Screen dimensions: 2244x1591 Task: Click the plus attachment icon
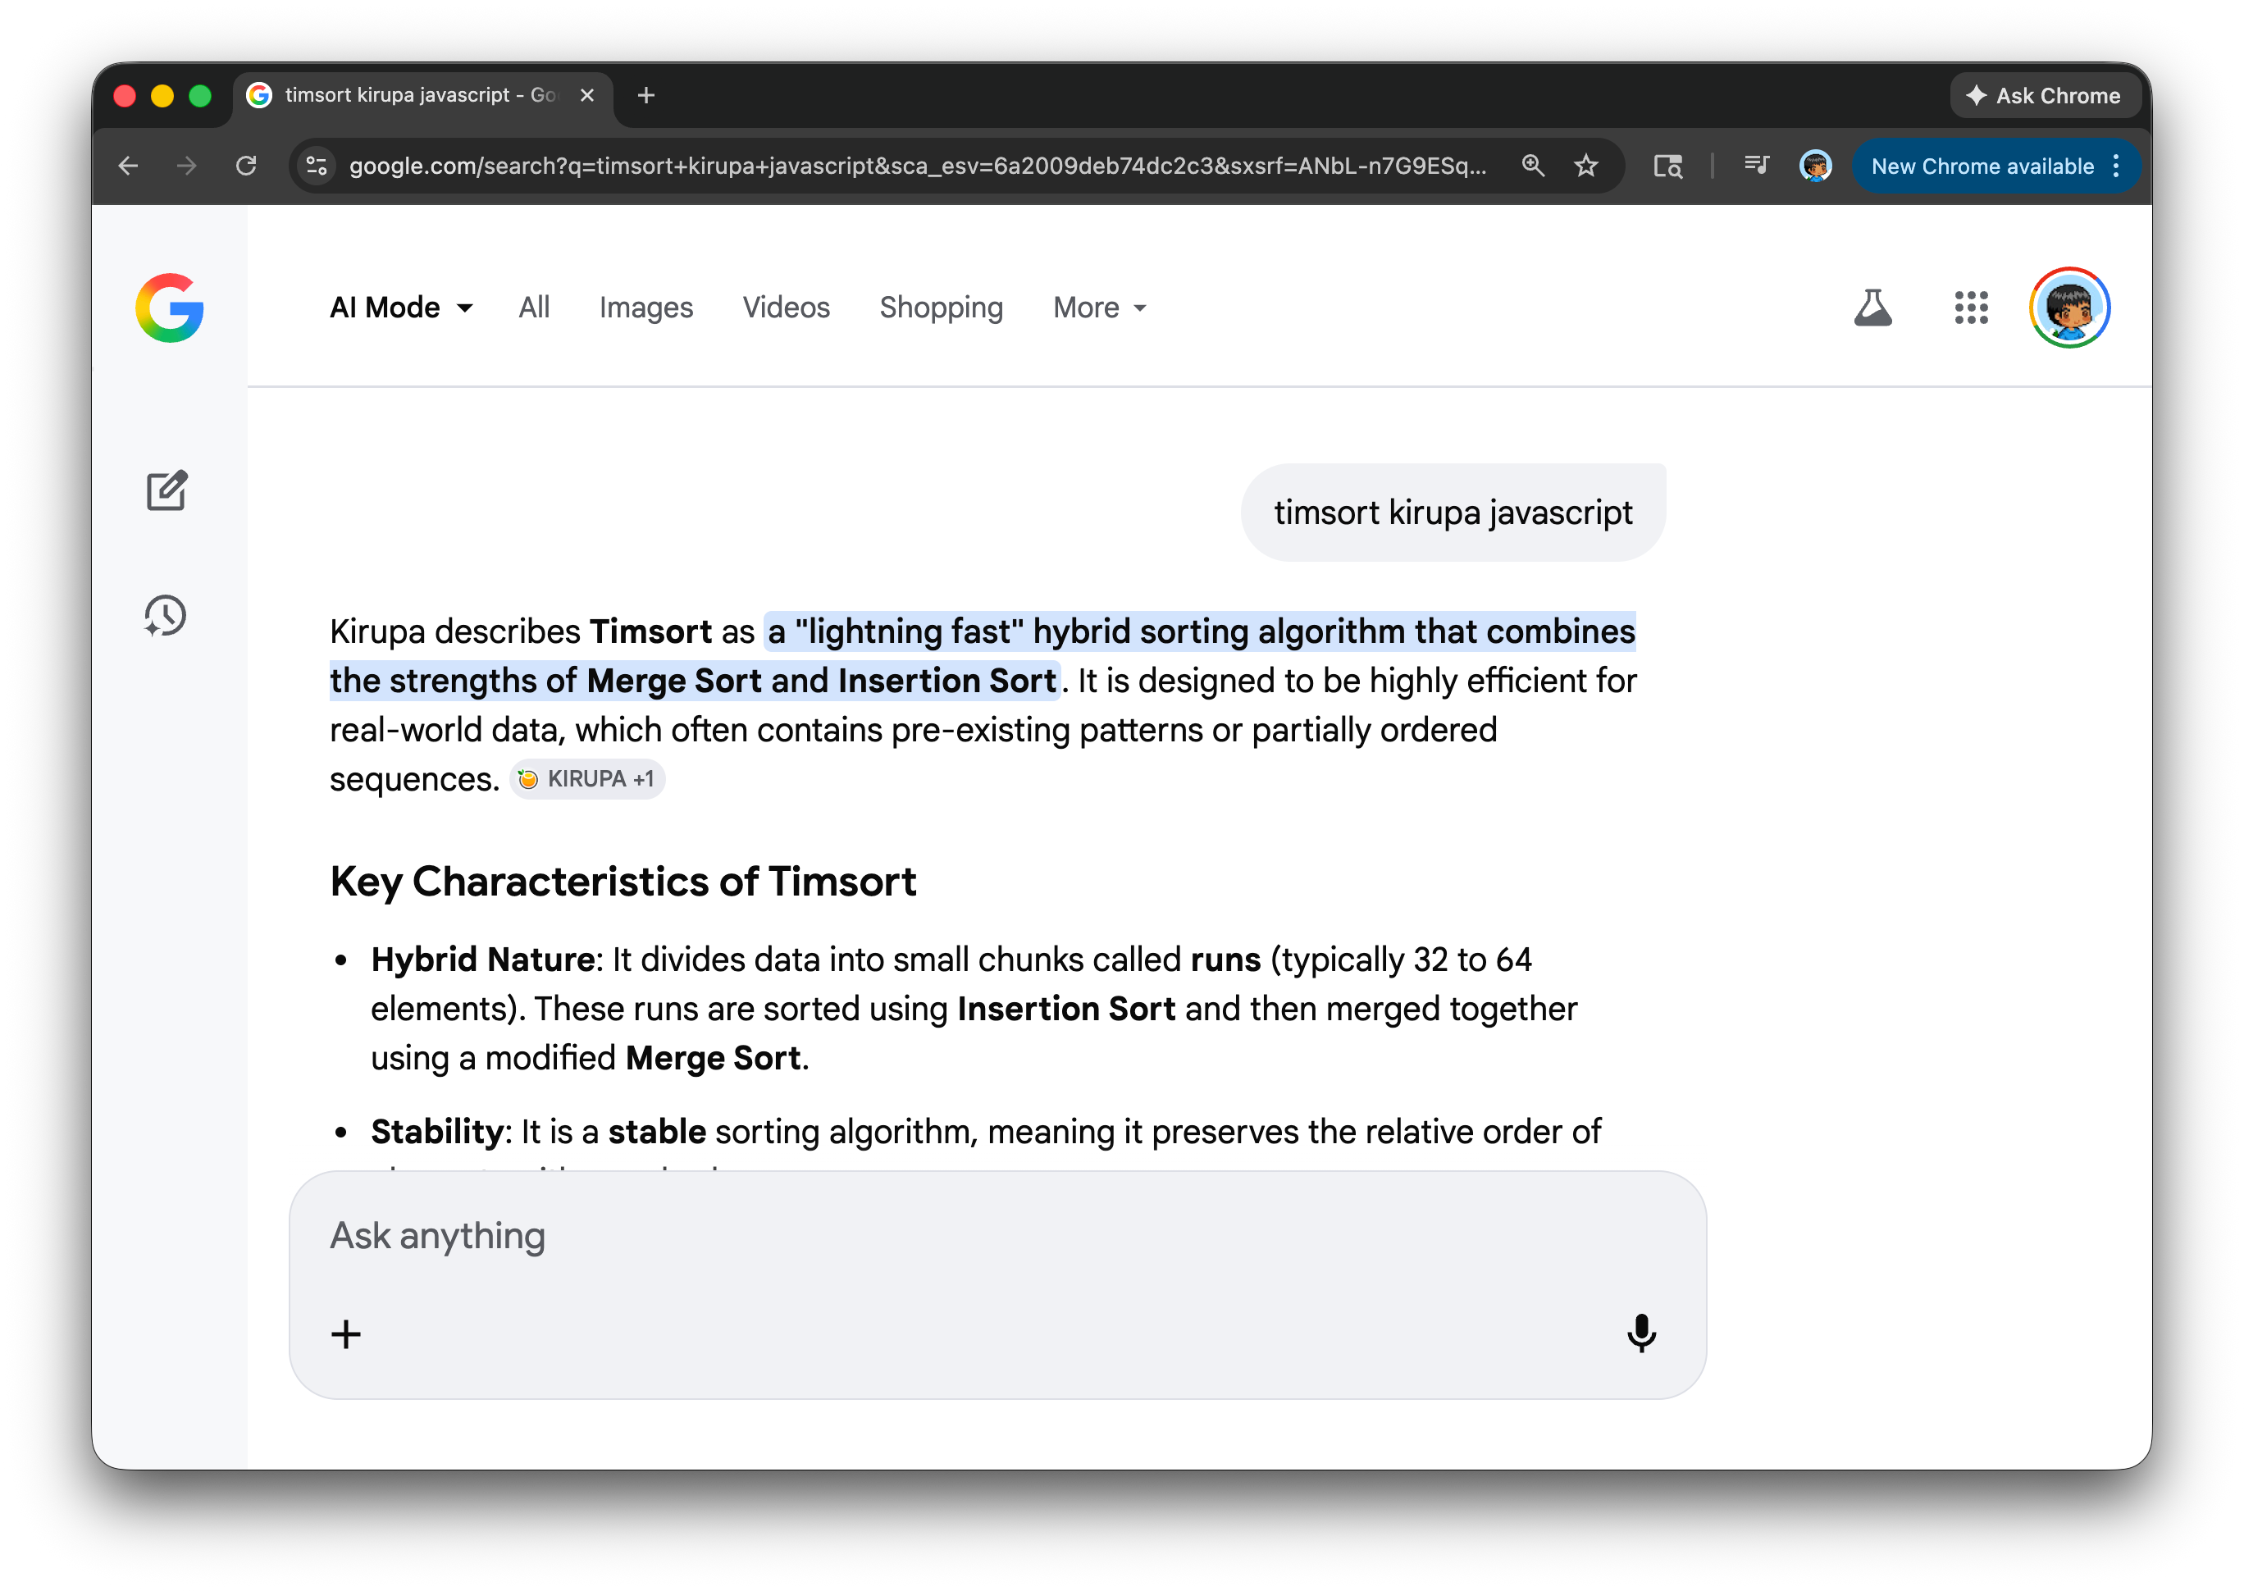(x=346, y=1333)
